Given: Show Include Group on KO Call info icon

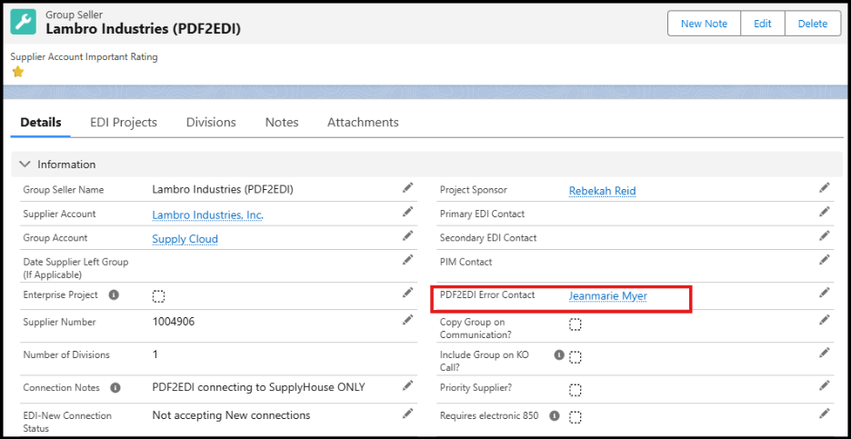Looking at the screenshot, I should tap(558, 354).
